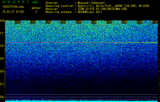Click the 1.0.0 version number

(35, 2)
